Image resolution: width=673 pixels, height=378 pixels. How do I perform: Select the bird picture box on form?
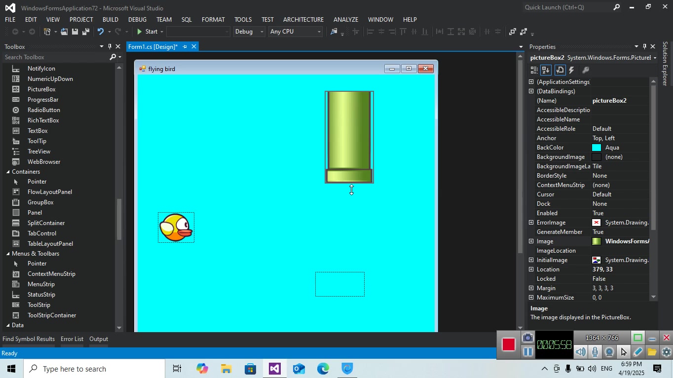tap(176, 227)
